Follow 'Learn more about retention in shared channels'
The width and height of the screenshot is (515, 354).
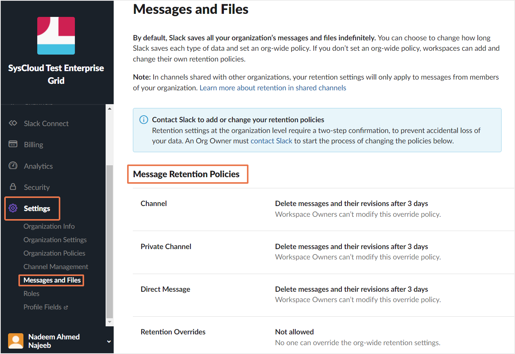point(273,88)
